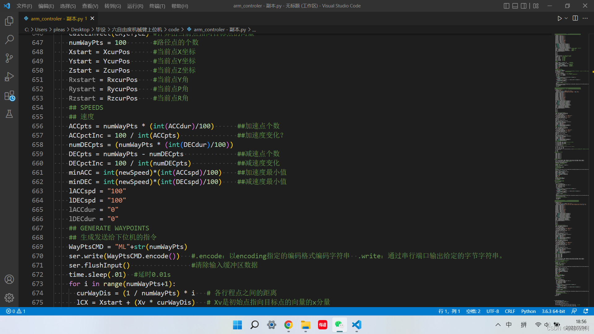Open Youdao app from taskbar
The image size is (594, 334).
[322, 325]
